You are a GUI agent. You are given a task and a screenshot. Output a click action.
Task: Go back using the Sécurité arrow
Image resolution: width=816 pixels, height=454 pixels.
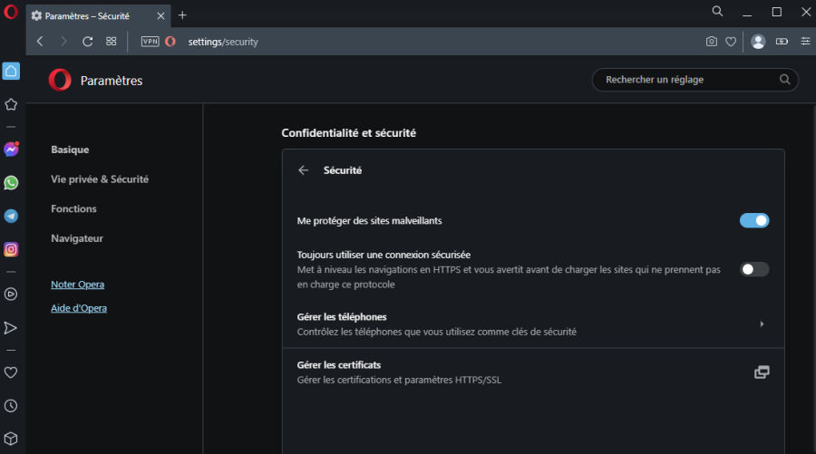point(304,170)
